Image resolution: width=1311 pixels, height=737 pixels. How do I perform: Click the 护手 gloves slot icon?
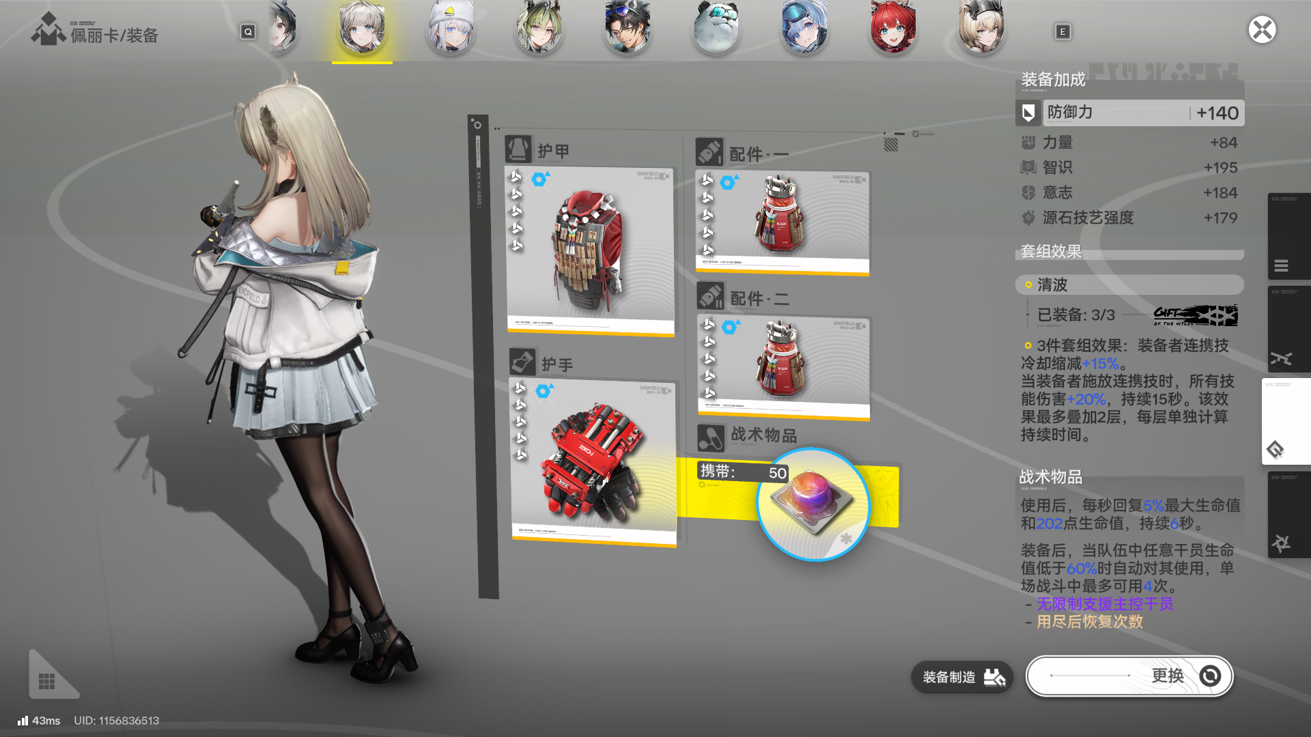(x=522, y=362)
